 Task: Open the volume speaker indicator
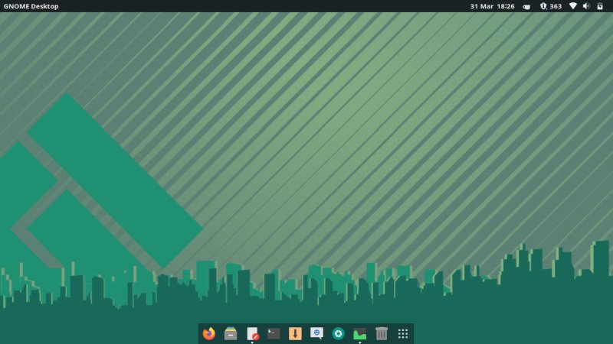click(x=586, y=6)
